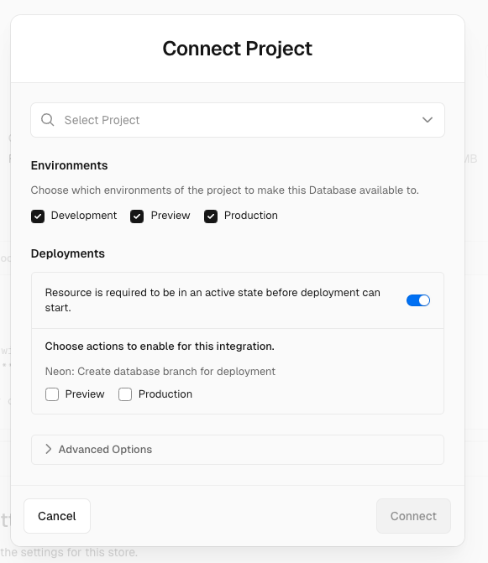
Task: Click the Preview label under Neon actions
Action: pos(85,394)
